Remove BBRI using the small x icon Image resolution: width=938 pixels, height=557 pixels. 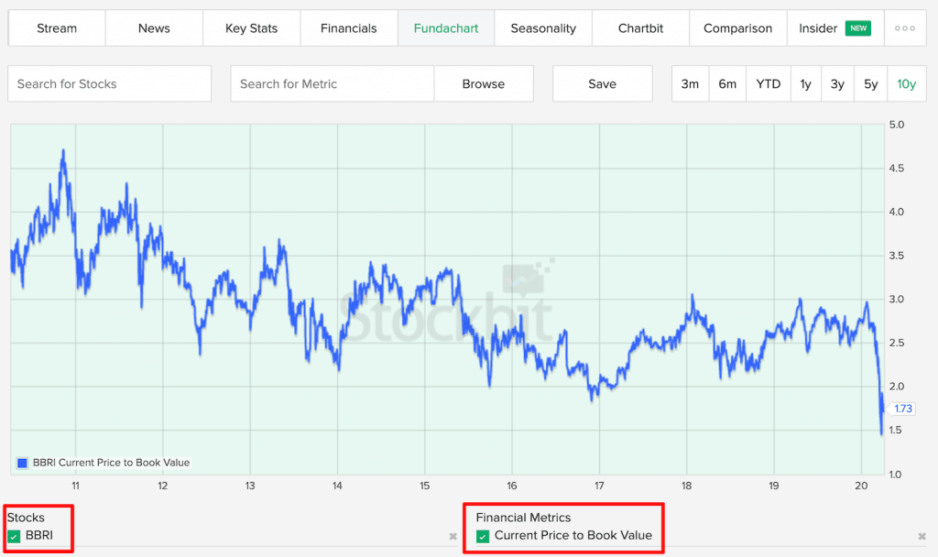[453, 537]
